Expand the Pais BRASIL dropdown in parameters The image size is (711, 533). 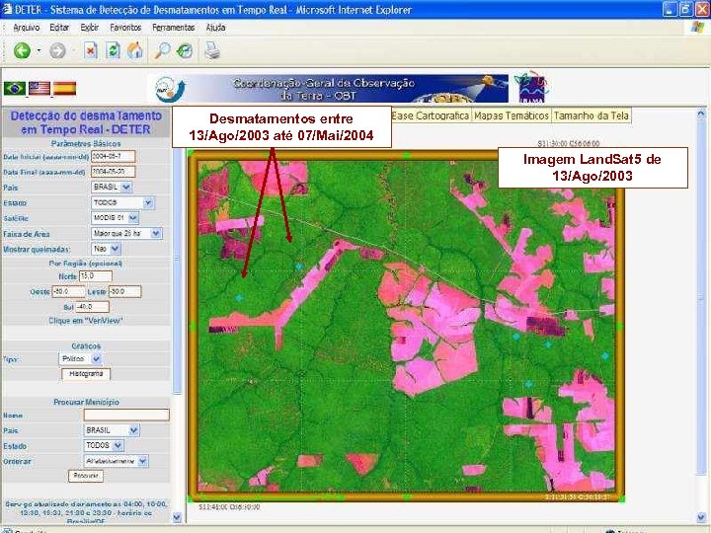(126, 187)
